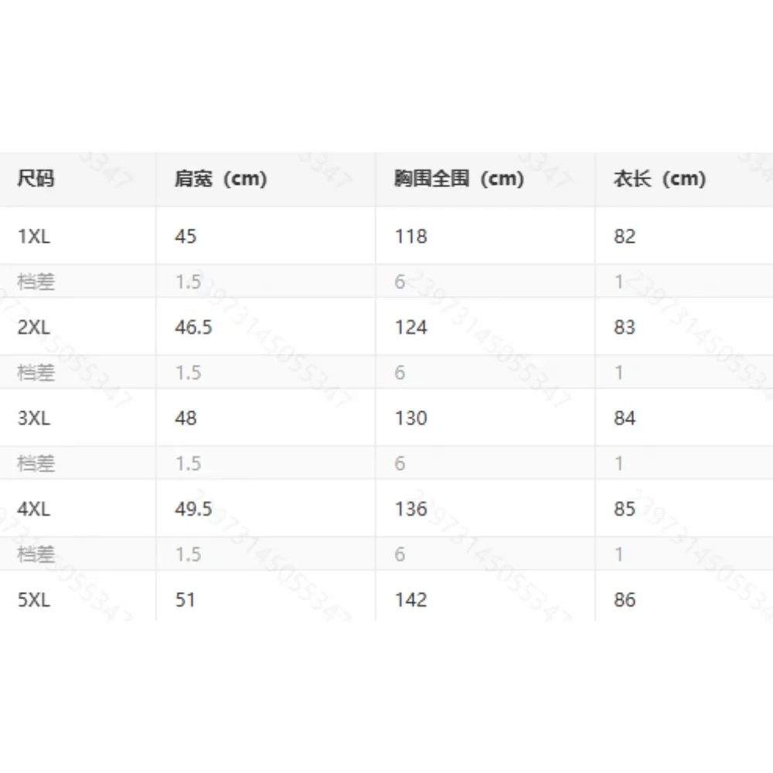This screenshot has height=773, width=773.
Task: Select the 衣长 (cm) header cell
Action: pos(659,179)
